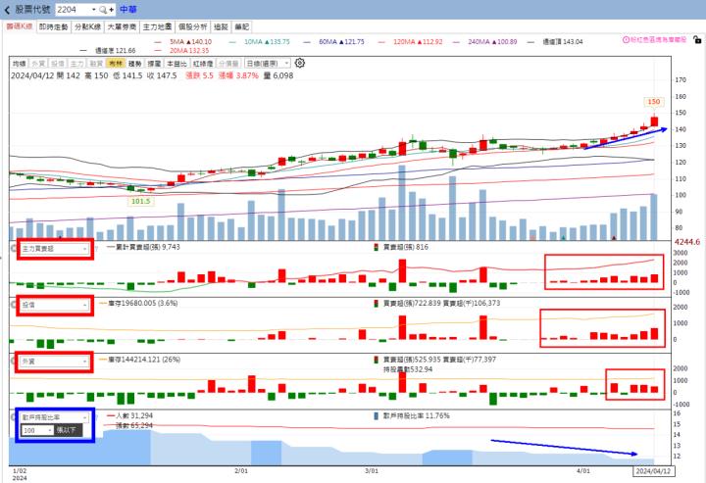The image size is (706, 483).
Task: Toggle the 分價量 button
Action: [x=228, y=64]
